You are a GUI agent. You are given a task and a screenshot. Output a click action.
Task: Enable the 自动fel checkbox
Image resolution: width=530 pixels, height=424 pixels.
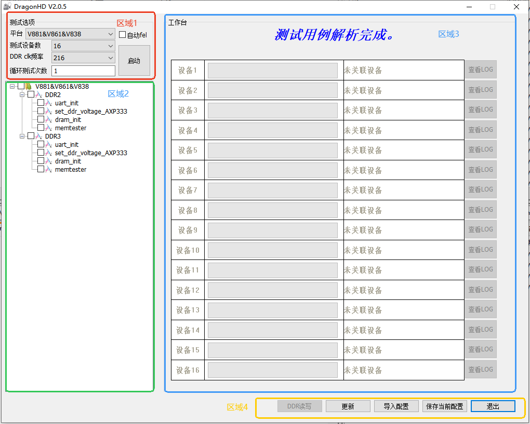click(x=122, y=35)
